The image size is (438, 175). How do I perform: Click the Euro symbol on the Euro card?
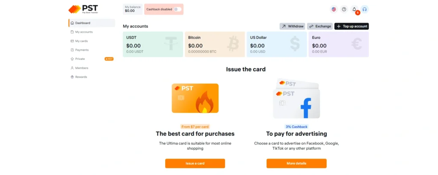[357, 43]
